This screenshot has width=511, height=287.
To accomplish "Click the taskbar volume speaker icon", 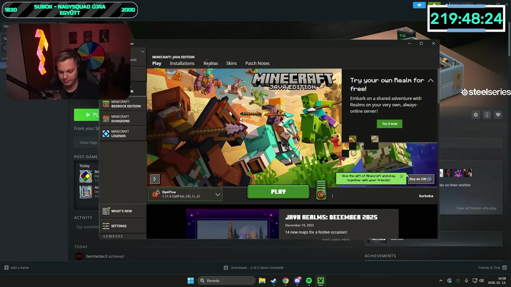I will [481, 281].
